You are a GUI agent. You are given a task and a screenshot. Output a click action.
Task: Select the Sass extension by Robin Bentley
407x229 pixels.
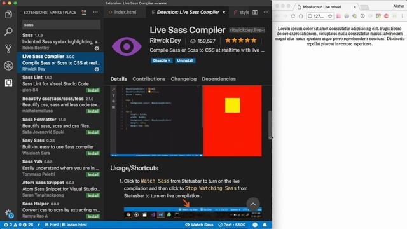tap(60, 41)
